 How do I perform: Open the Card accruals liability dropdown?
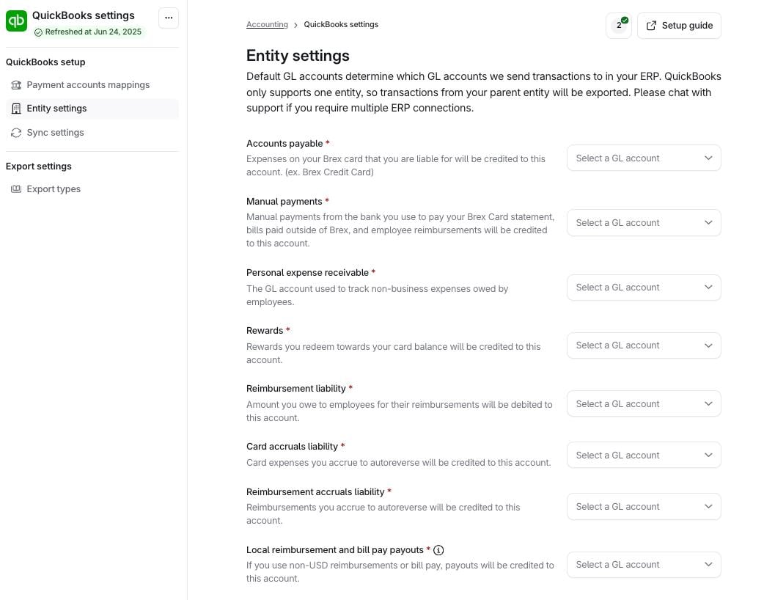coord(643,456)
